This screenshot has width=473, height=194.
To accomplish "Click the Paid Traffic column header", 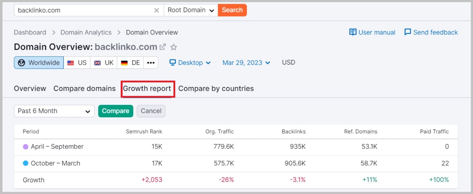I will pos(434,132).
